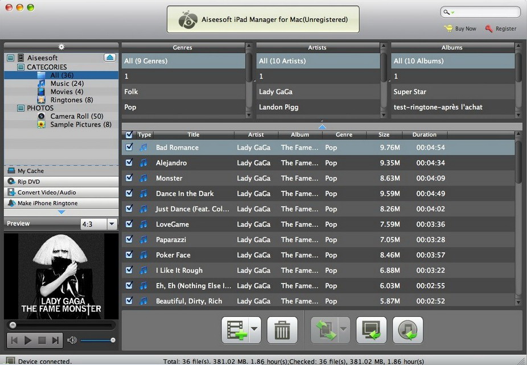Click the speaker mute icon
This screenshot has width=527, height=365.
pos(72,341)
